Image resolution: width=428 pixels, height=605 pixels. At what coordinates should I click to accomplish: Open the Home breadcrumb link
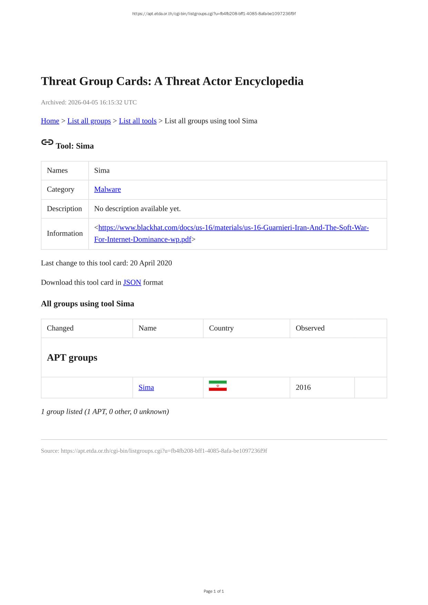pyautogui.click(x=50, y=121)
